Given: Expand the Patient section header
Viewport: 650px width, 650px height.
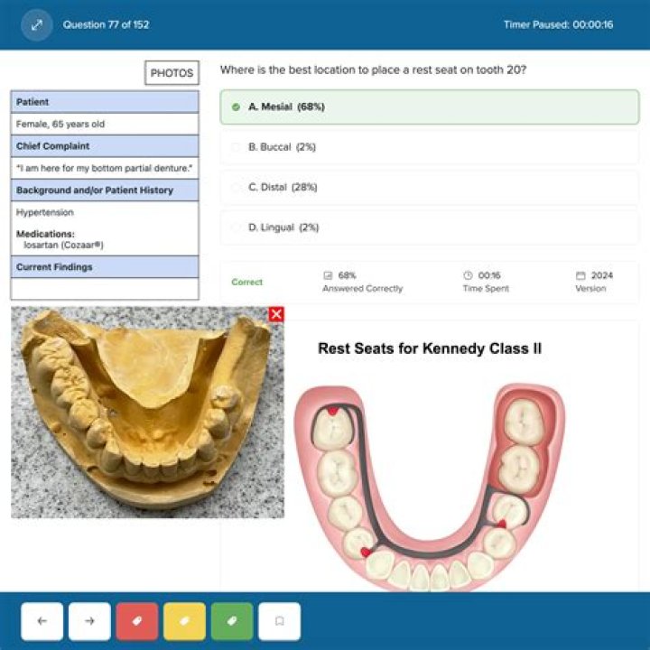Looking at the screenshot, I should pos(105,102).
